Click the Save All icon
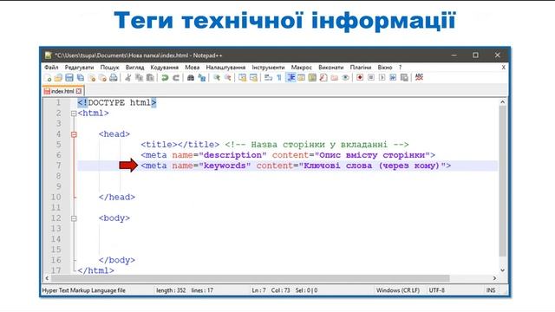 [x=81, y=77]
